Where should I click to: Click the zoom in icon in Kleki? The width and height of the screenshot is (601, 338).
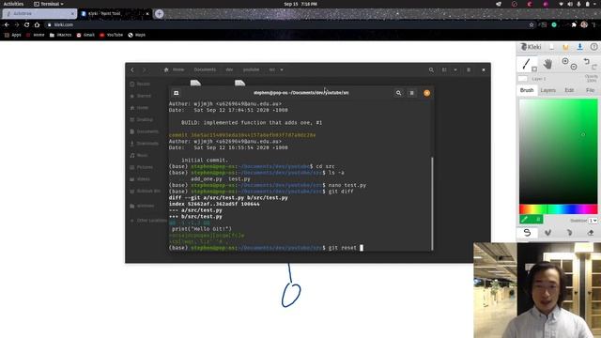(565, 61)
